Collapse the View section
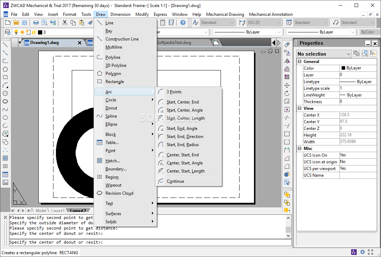381x257 pixels. pyautogui.click(x=300, y=108)
